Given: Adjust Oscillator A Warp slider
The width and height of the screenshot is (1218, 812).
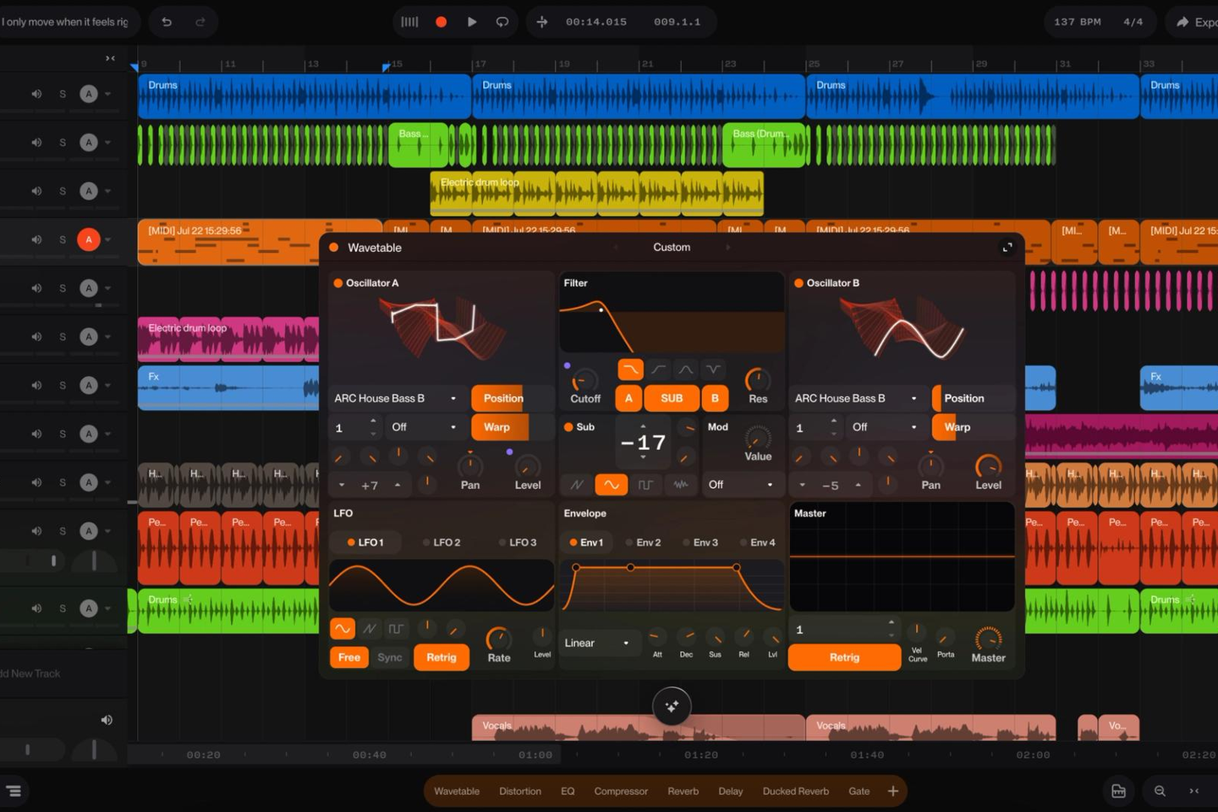Looking at the screenshot, I should click(513, 427).
